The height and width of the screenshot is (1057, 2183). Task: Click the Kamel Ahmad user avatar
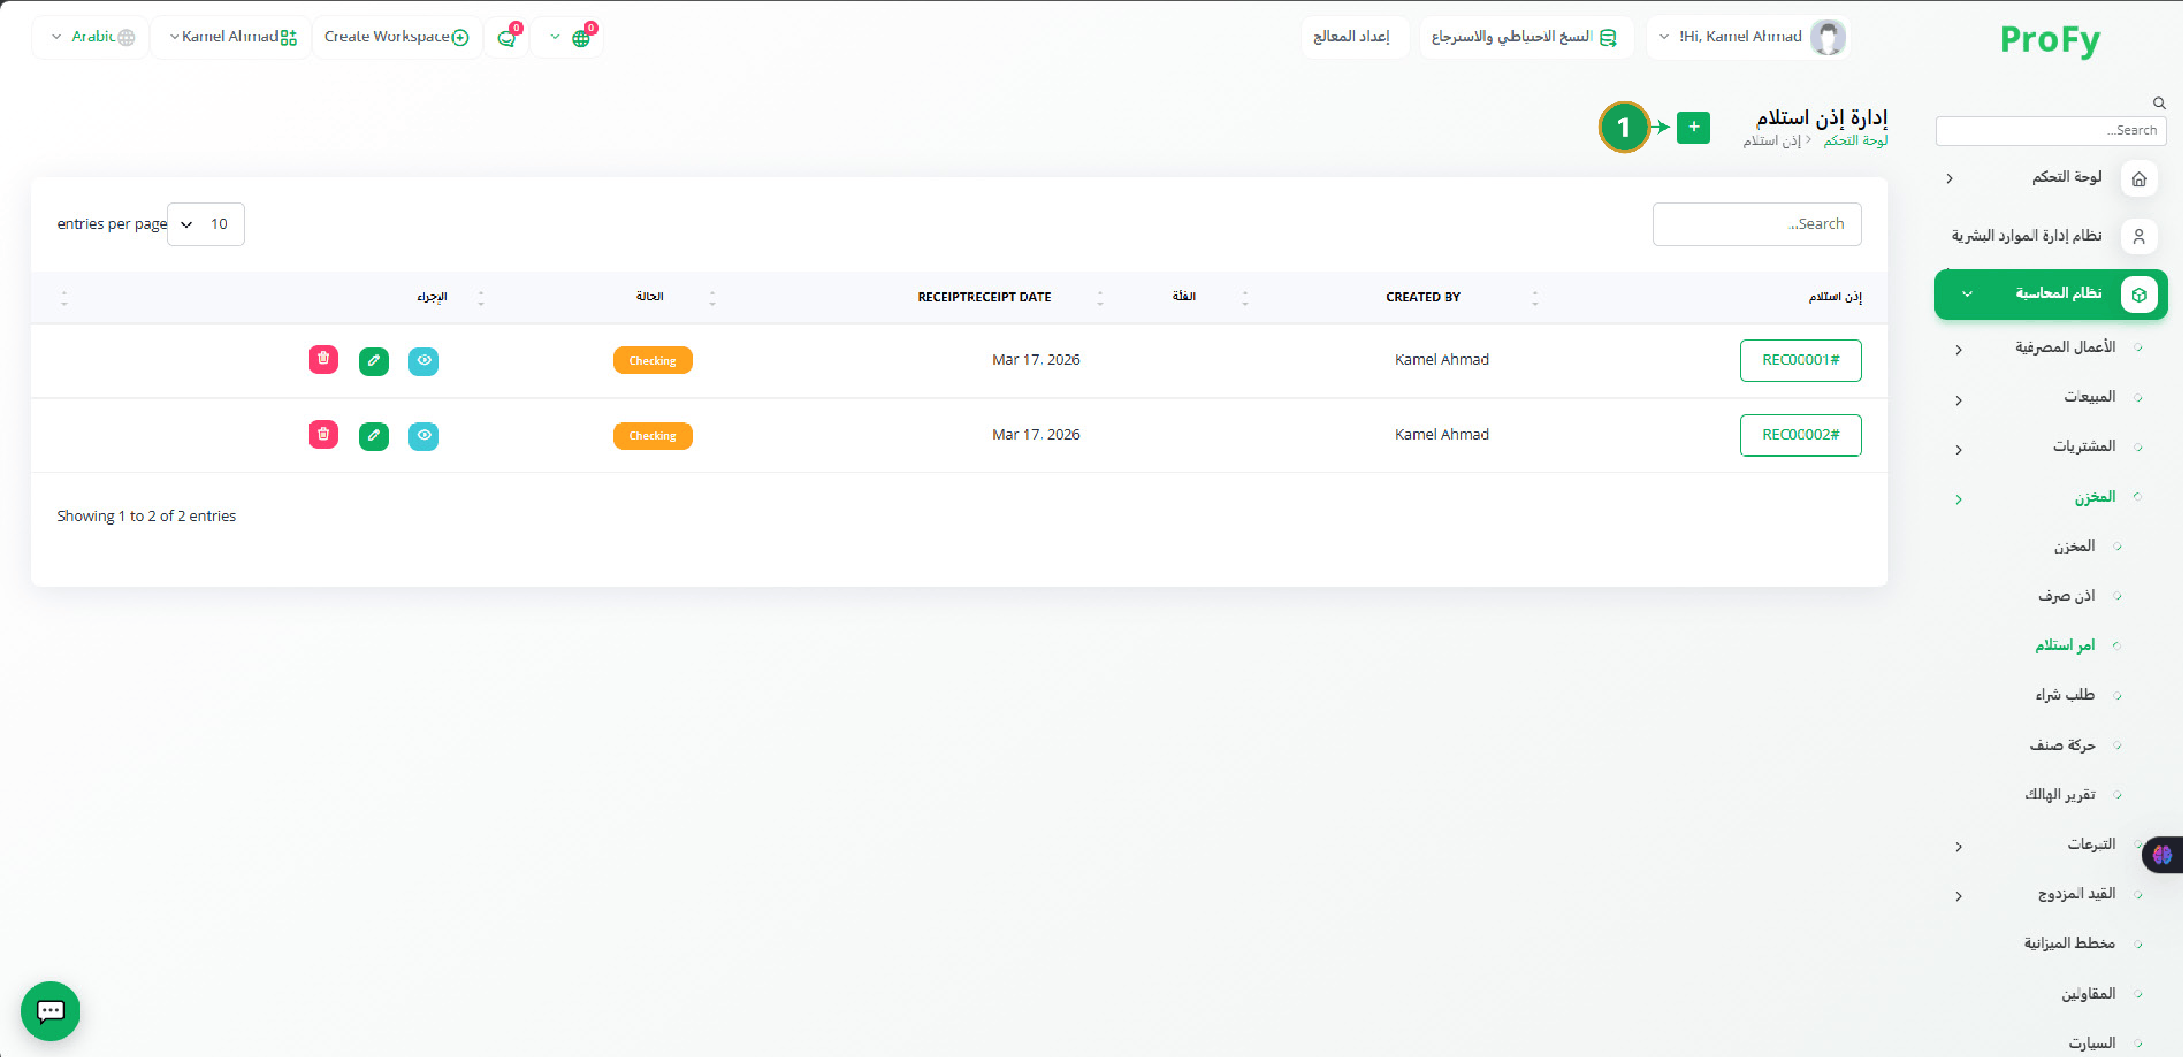pos(1827,37)
